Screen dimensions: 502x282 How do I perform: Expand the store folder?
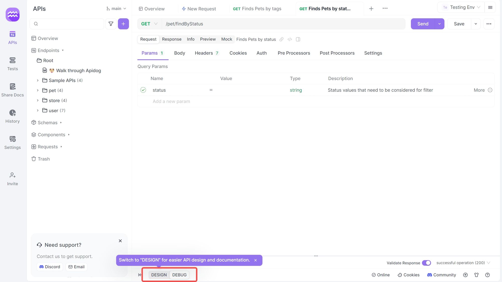click(x=38, y=100)
